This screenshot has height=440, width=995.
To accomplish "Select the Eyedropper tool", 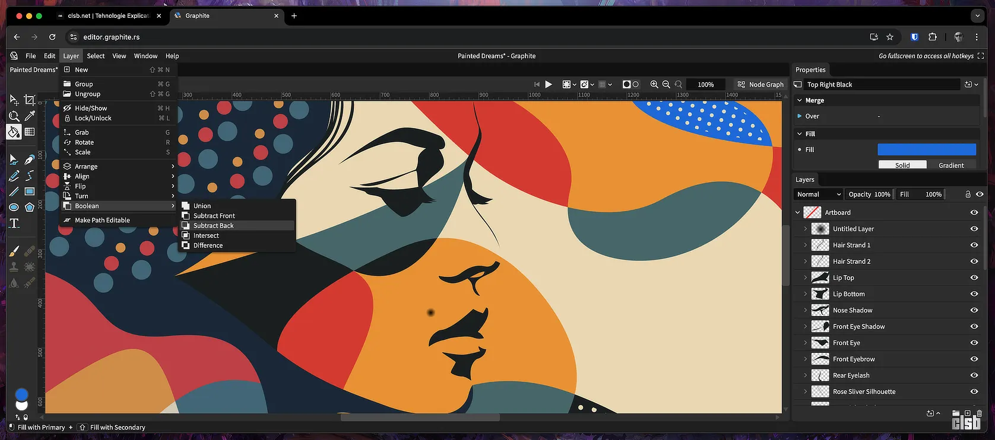I will click(x=30, y=116).
